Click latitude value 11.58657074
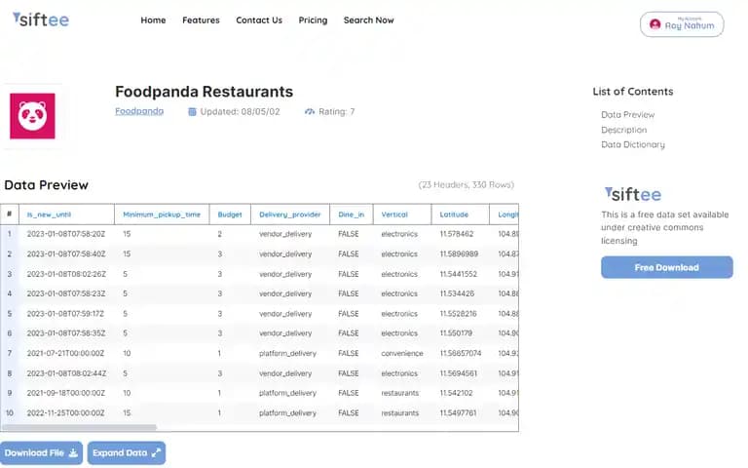The image size is (748, 468). coord(461,353)
